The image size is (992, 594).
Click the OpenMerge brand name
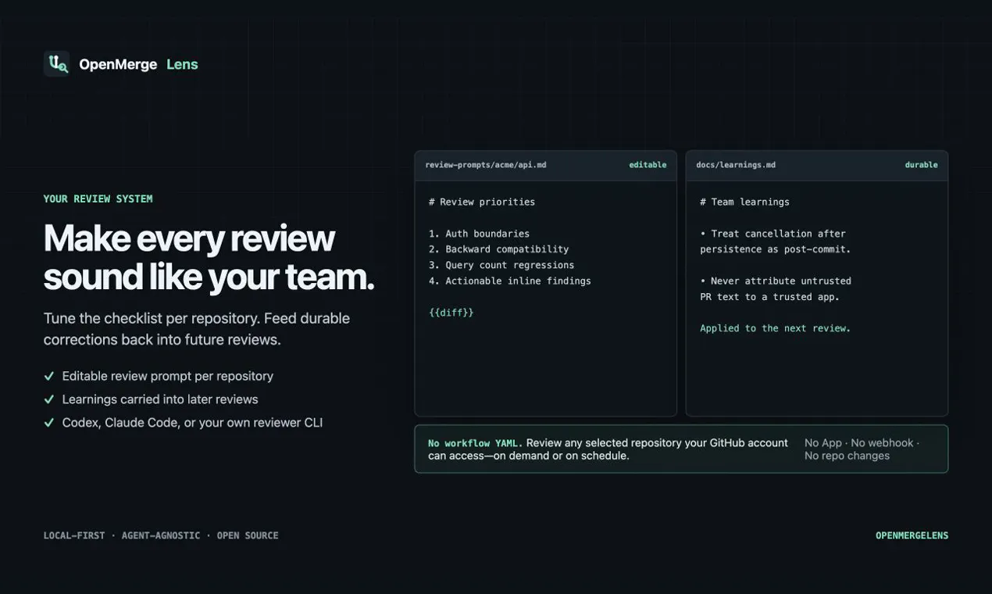pos(118,64)
